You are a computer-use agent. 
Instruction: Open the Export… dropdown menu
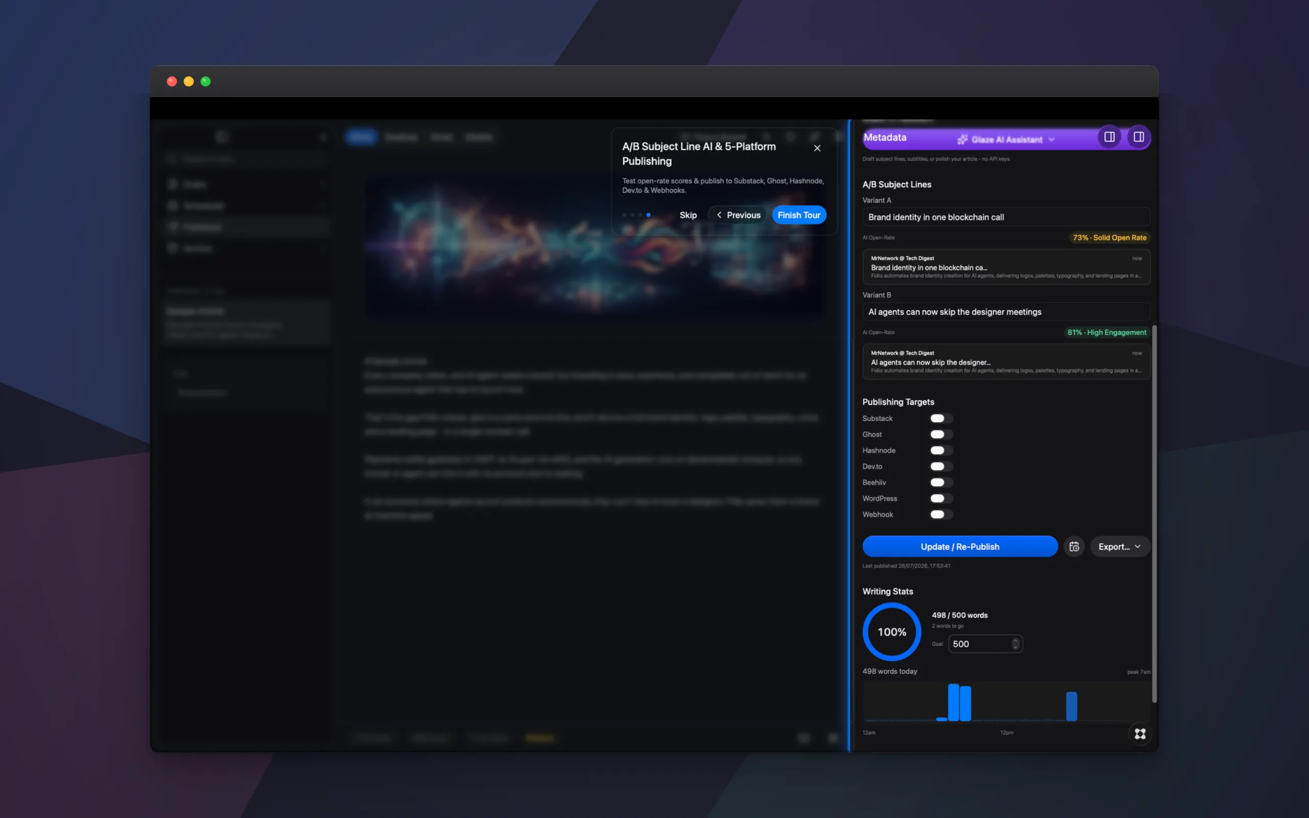point(1119,547)
